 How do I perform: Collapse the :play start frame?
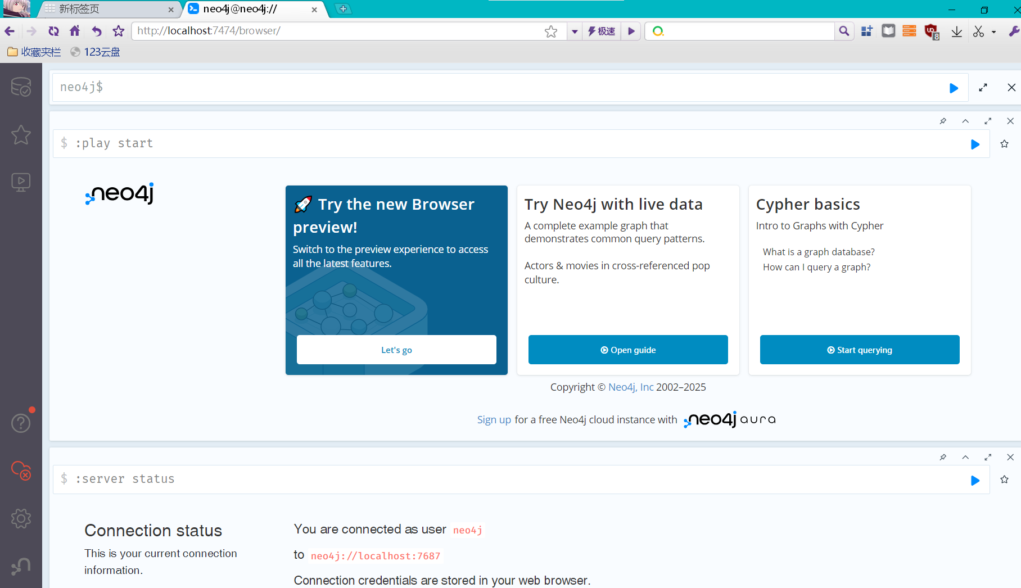[965, 121]
